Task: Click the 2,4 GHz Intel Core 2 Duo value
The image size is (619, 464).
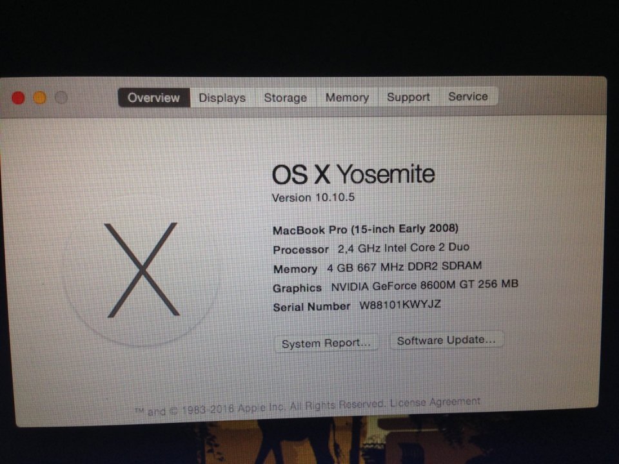Action: point(404,247)
